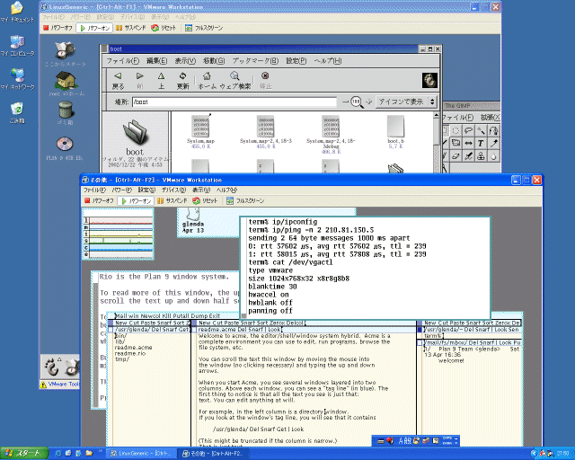Select the boot.b file icon
575x460 pixels.
coord(395,127)
